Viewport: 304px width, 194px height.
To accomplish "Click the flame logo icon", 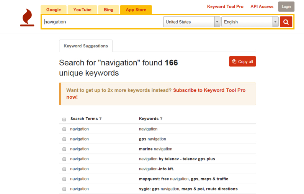I will tap(27, 18).
